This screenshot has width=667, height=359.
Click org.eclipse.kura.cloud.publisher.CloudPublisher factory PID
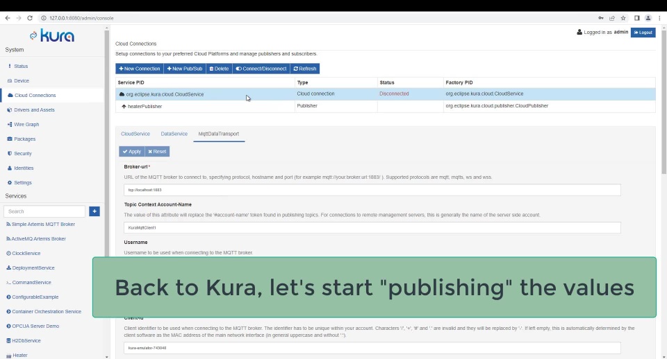497,105
